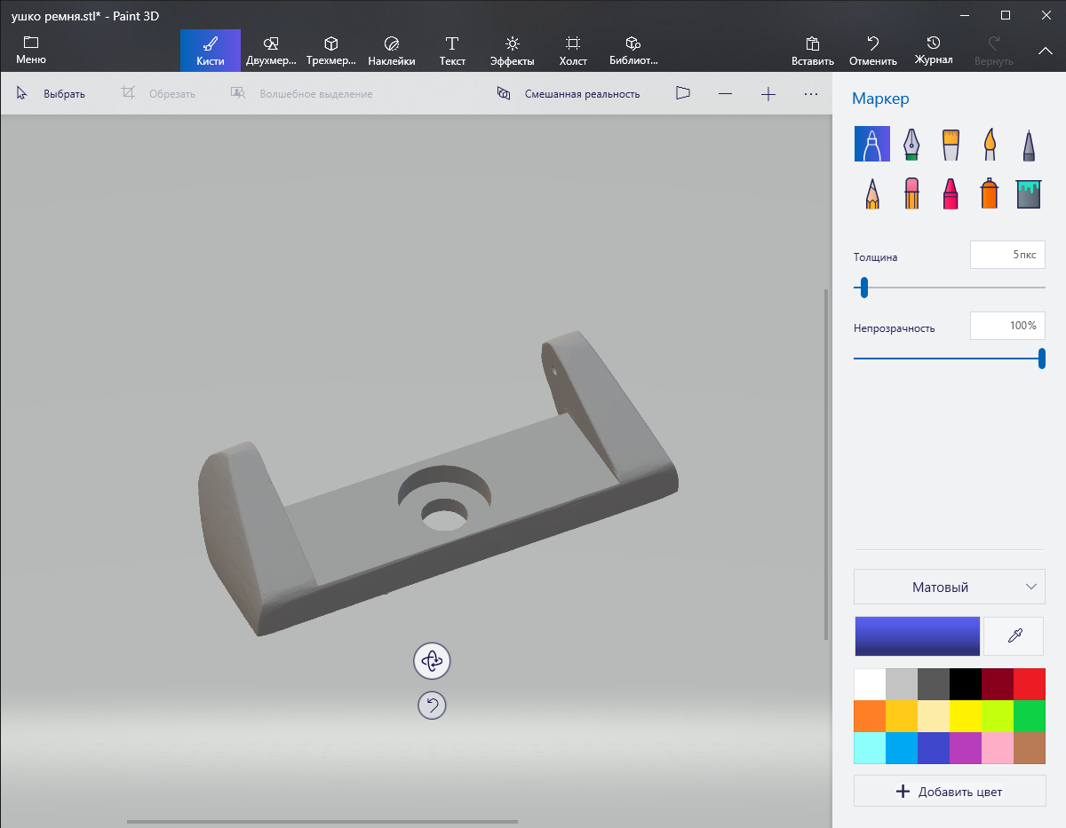Screen dimensions: 1066x828
Task: Click the canvas vertical scrollbar
Action: [827, 463]
